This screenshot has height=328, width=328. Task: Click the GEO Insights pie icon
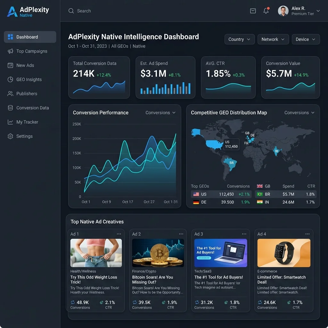click(10, 79)
